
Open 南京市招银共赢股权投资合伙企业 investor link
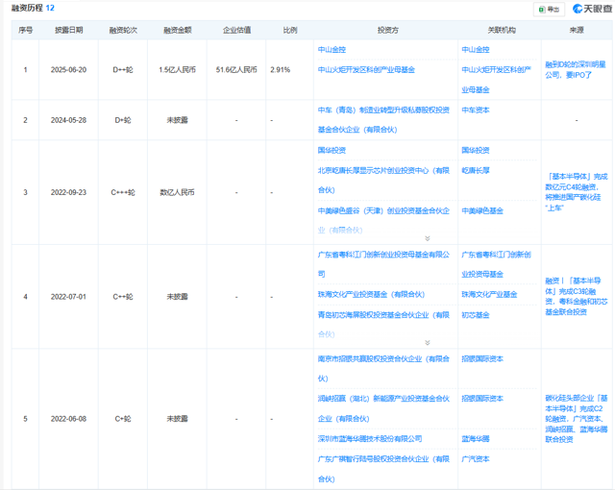click(383, 369)
